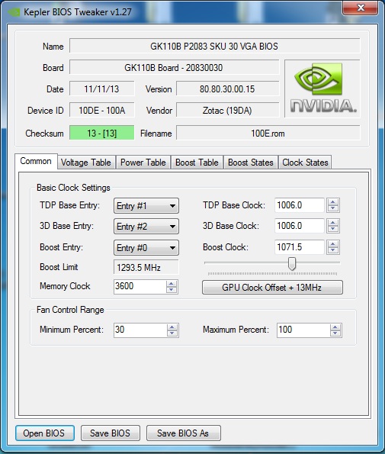
Task: Click the Date value 11/11/13
Action: (x=102, y=89)
